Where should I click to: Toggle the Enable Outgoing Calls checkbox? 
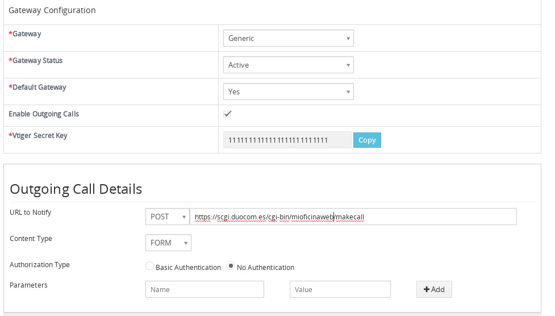(227, 114)
